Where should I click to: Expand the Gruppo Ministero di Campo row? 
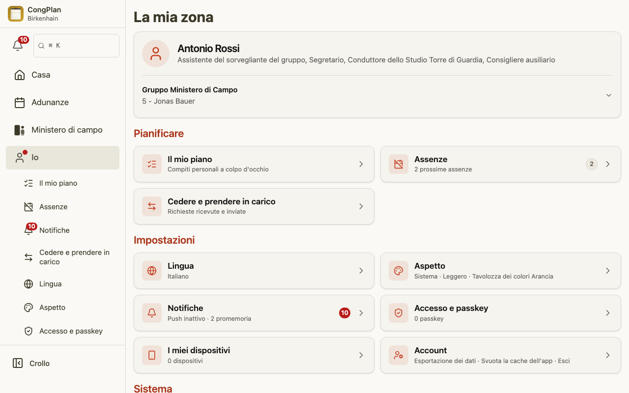(377, 95)
